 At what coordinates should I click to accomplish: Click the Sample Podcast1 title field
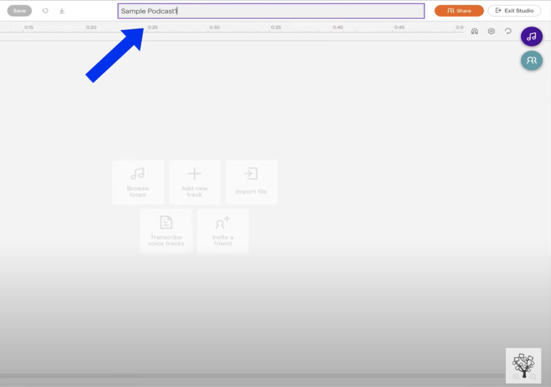tap(271, 11)
